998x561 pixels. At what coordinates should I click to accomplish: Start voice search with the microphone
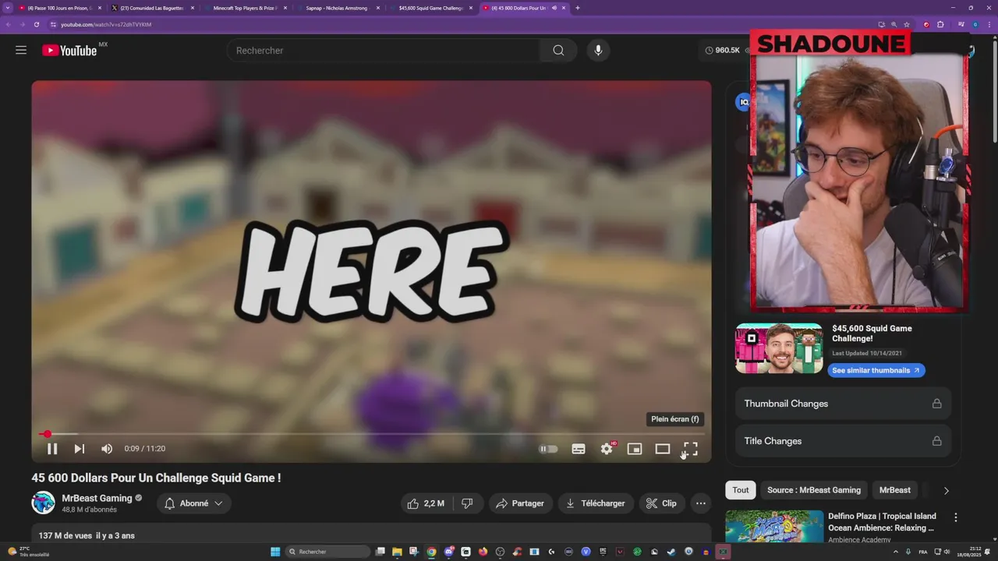coord(598,51)
